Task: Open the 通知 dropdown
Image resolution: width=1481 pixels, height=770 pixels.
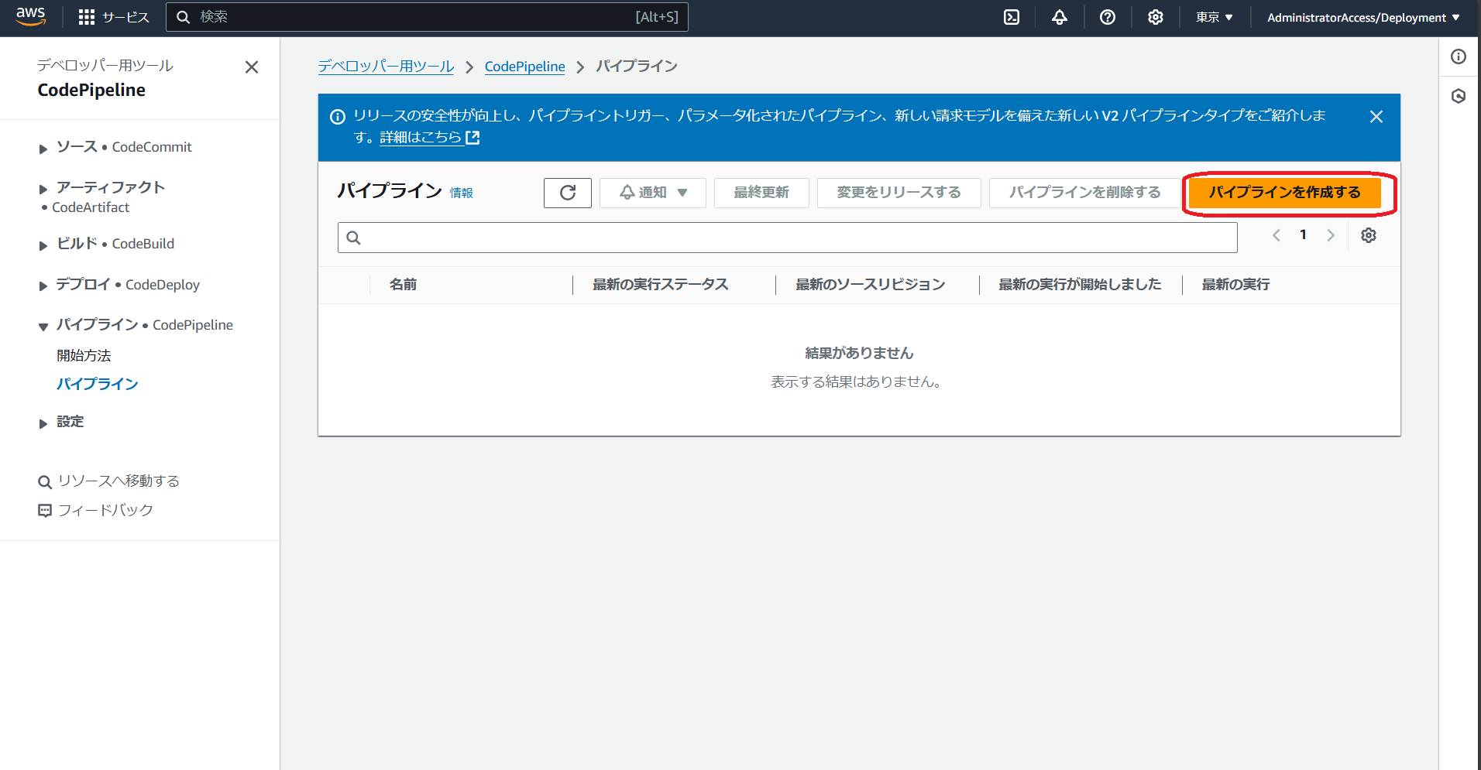Action: 652,193
